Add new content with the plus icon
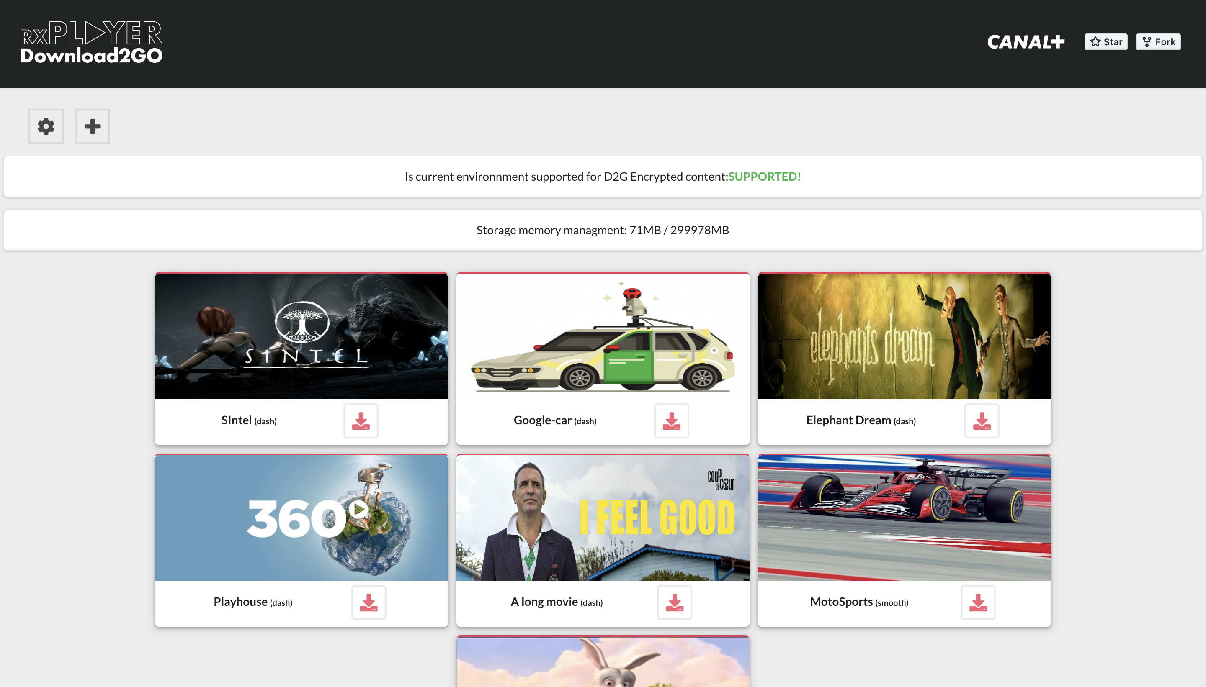This screenshot has width=1206, height=687. pyautogui.click(x=93, y=126)
